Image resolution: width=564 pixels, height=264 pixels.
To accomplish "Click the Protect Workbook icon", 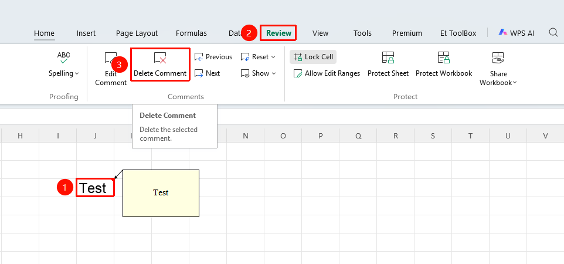I will (443, 57).
